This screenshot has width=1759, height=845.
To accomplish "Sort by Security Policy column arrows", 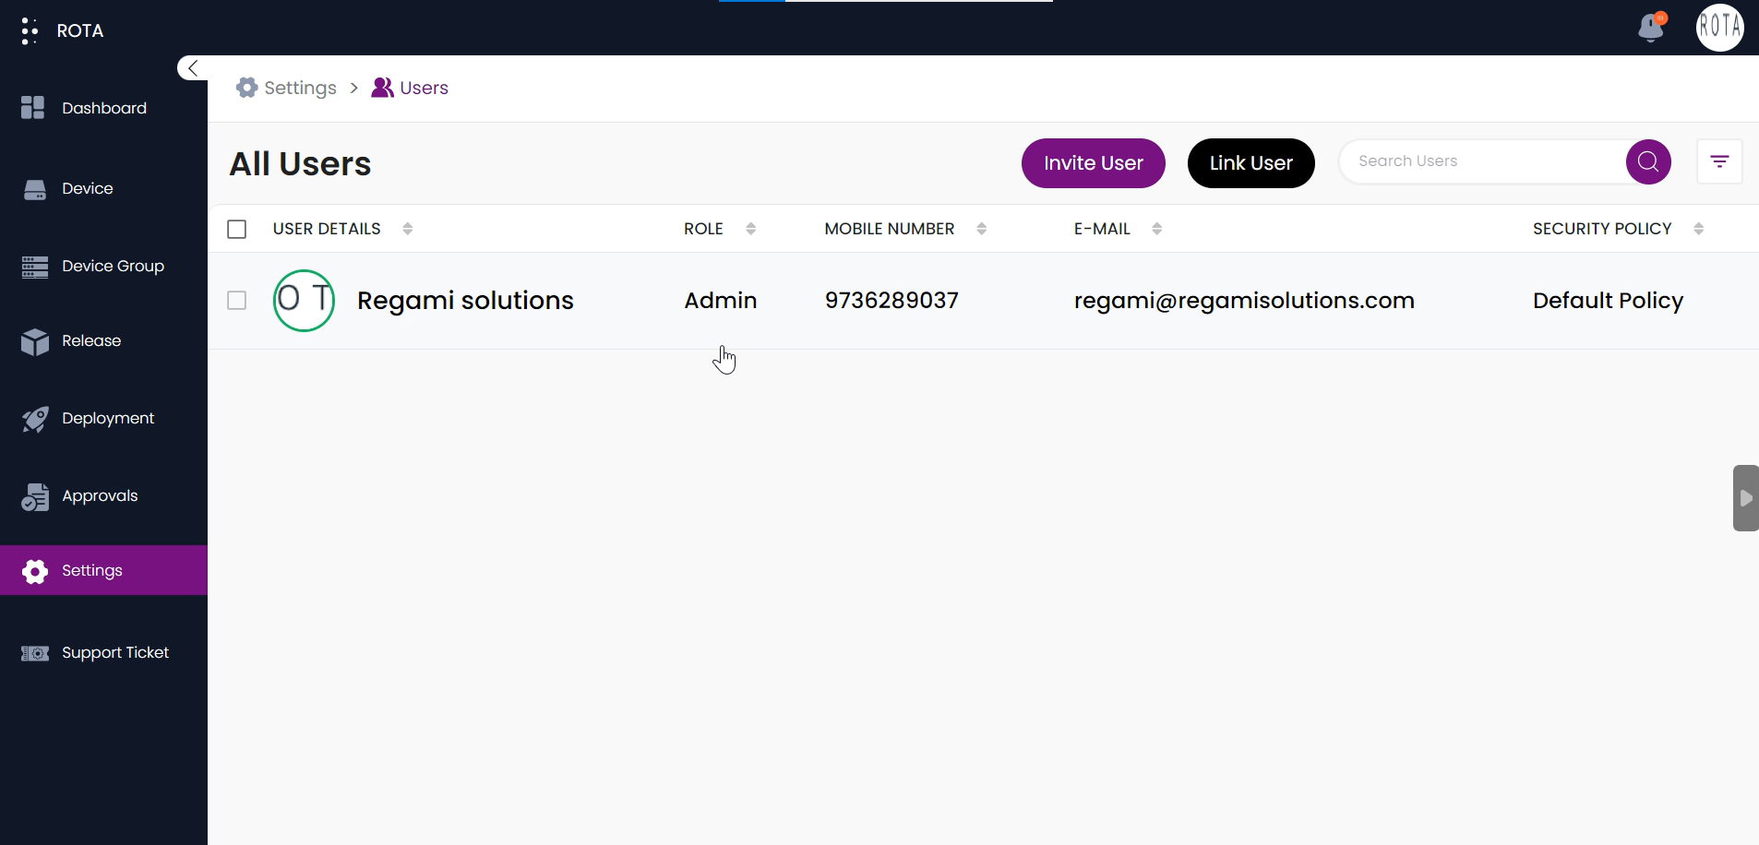I will click(1699, 229).
